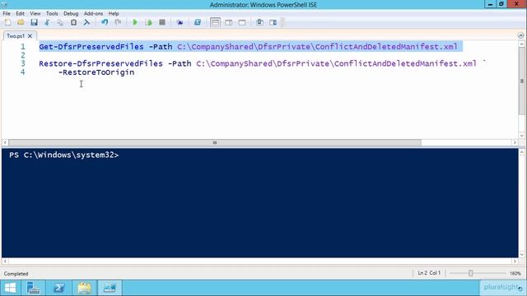Image resolution: width=527 pixels, height=296 pixels.
Task: Select PowerShell ISE taskbar button
Action: coord(110,288)
